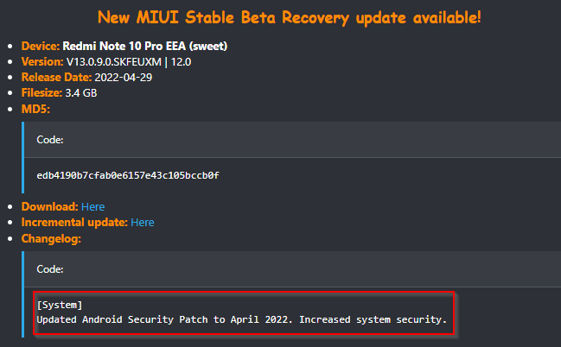Open the Download Here link
This screenshot has height=347, width=561.
(93, 206)
